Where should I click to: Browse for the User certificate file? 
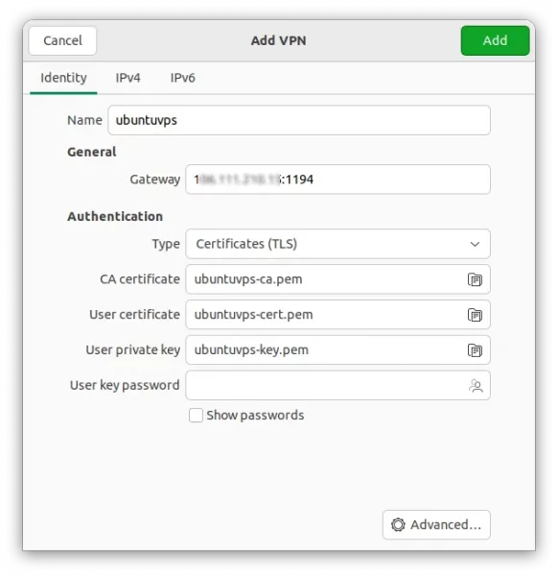[x=475, y=315]
